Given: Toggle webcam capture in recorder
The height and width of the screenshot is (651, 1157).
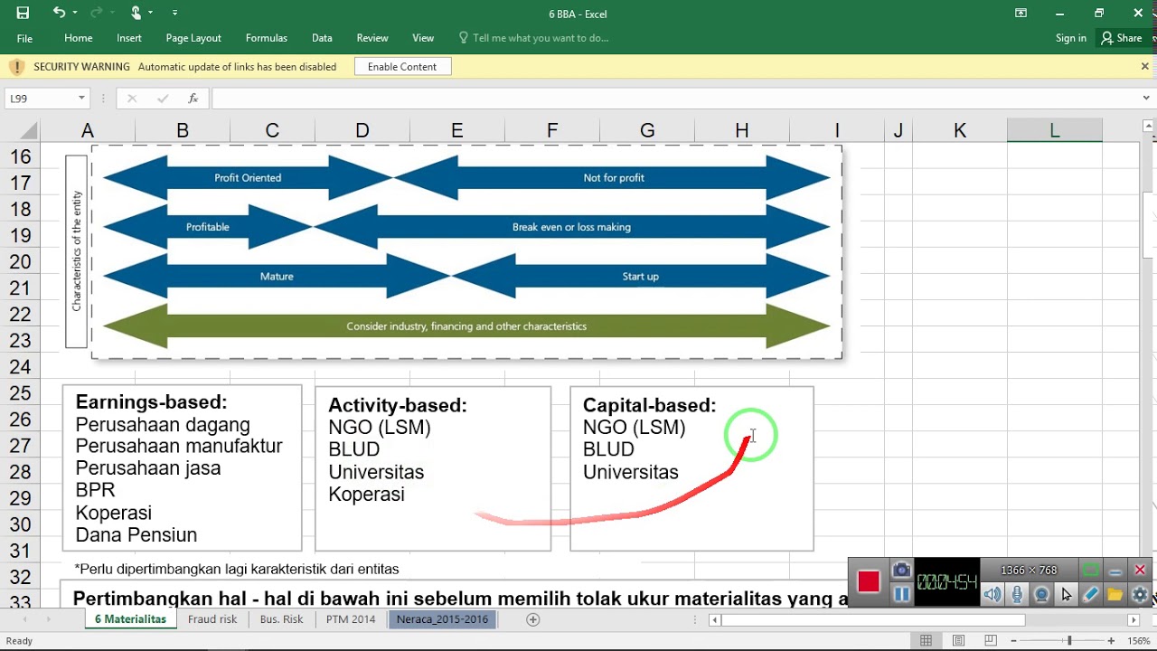Looking at the screenshot, I should [x=1042, y=594].
